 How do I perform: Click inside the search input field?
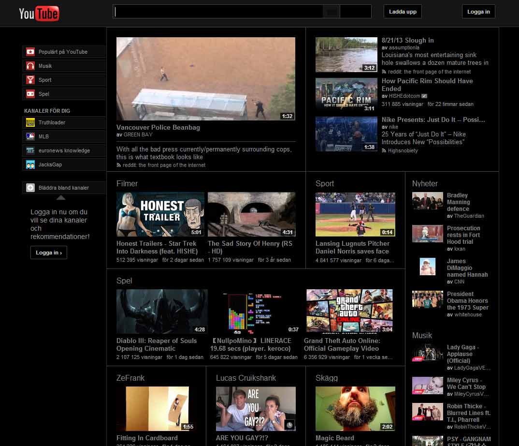(x=217, y=11)
